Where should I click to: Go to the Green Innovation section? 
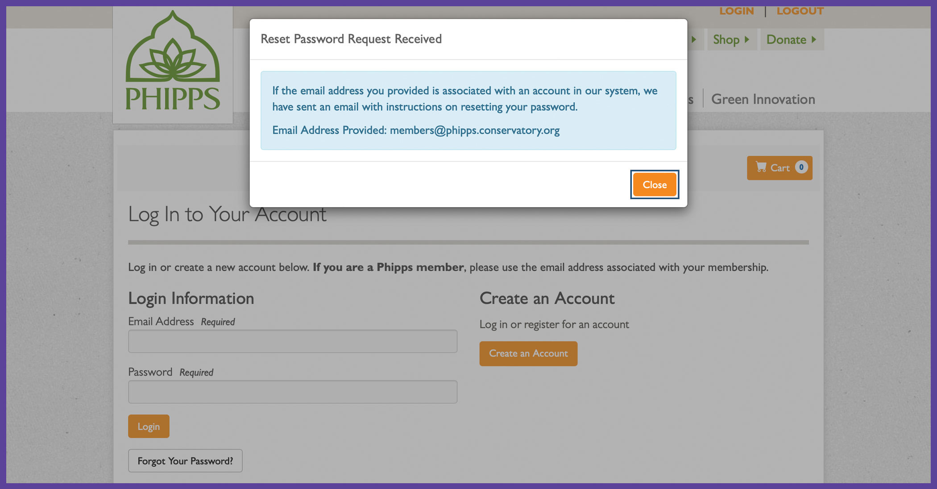763,99
